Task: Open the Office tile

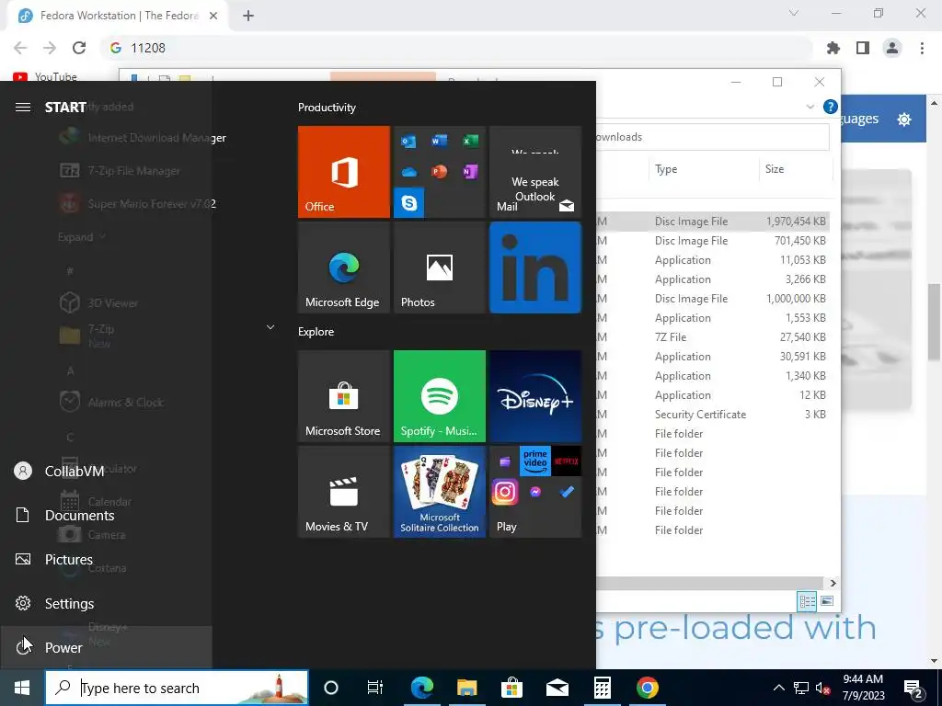Action: coord(344,172)
